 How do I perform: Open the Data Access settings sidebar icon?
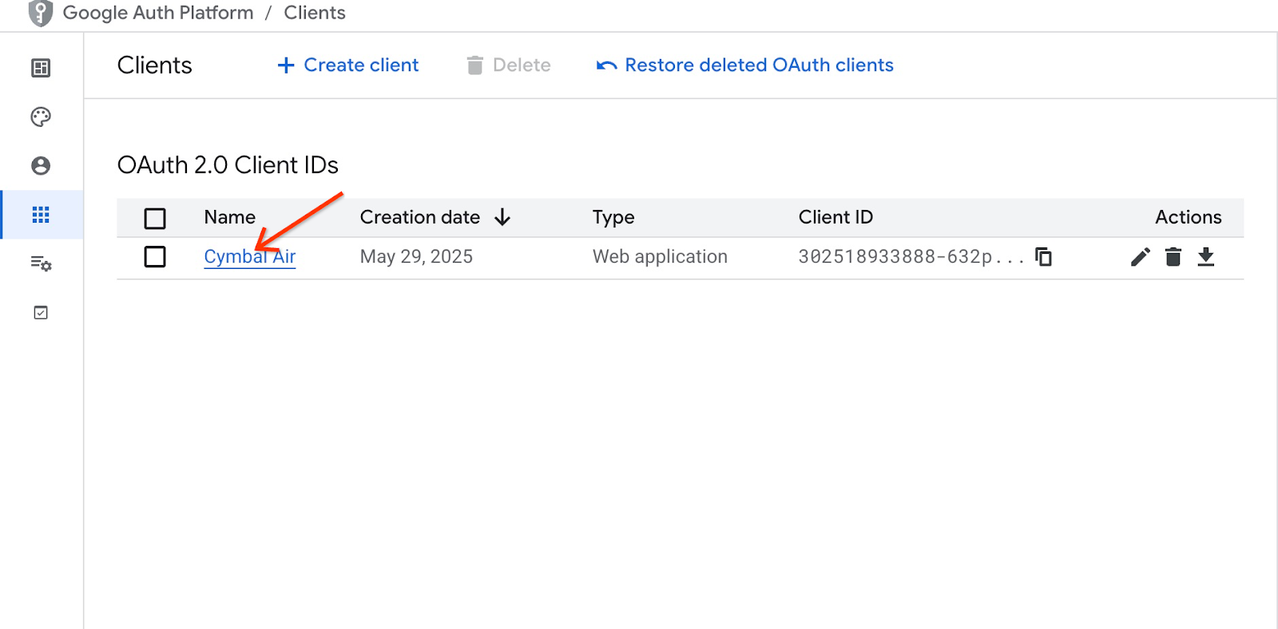coord(41,263)
